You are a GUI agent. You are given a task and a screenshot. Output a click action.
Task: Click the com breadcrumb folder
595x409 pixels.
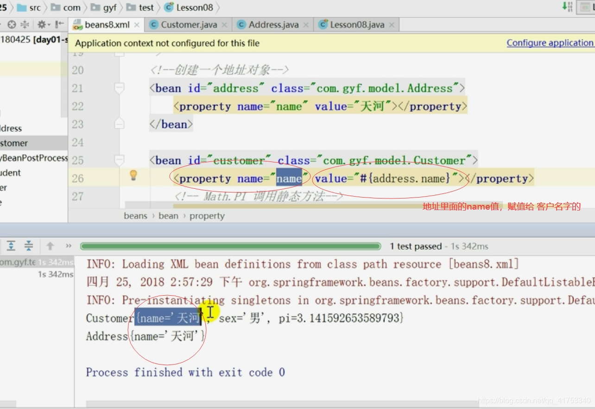(66, 7)
